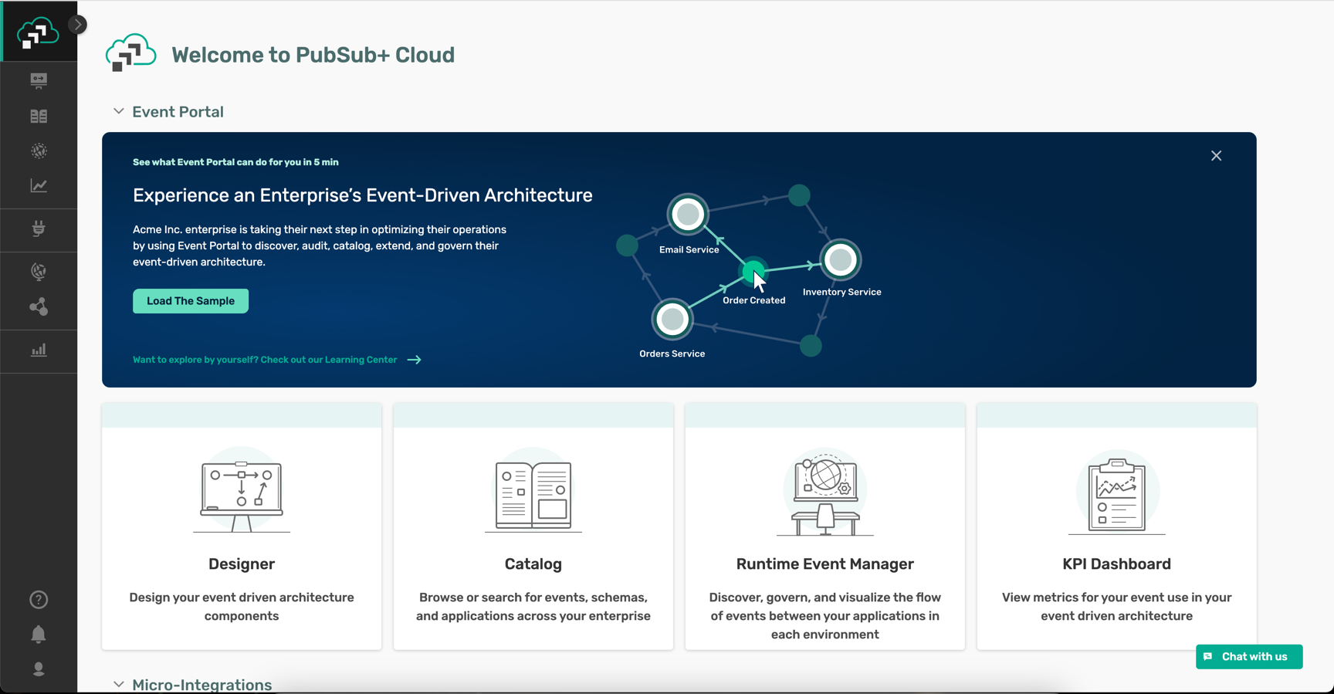Click "See what Event Portal can do" text
Image resolution: width=1334 pixels, height=694 pixels.
click(x=235, y=162)
